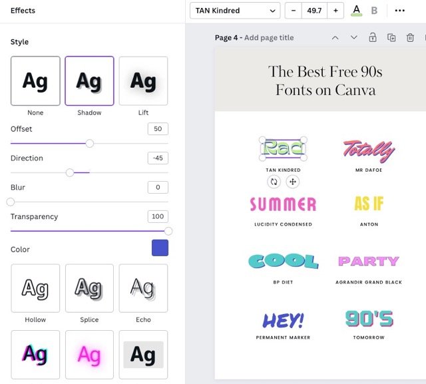Click the TOMORROW caption
The width and height of the screenshot is (426, 384).
pos(369,337)
